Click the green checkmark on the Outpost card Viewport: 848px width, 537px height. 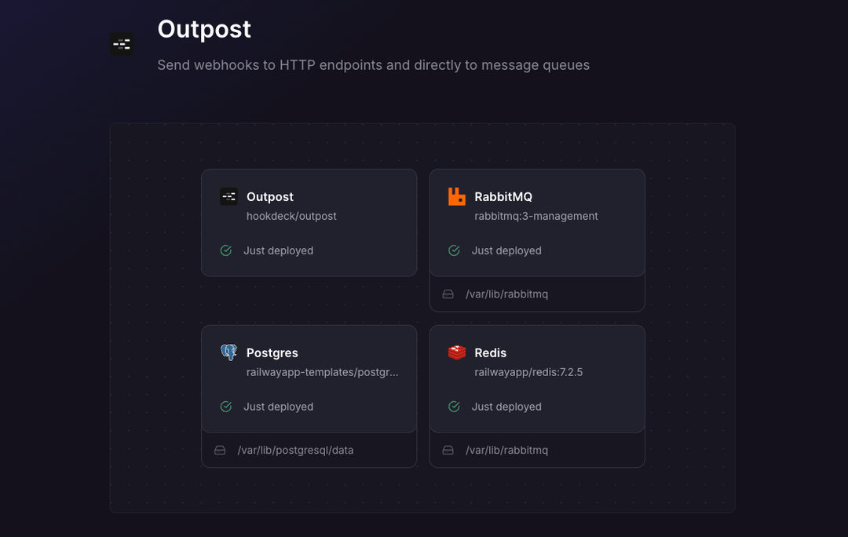click(225, 250)
